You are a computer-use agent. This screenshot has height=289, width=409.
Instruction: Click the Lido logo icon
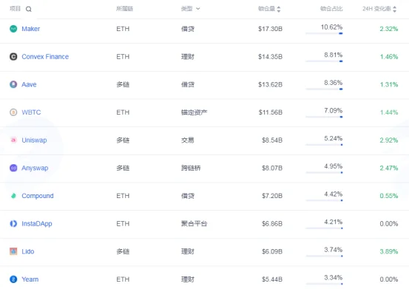pyautogui.click(x=13, y=251)
